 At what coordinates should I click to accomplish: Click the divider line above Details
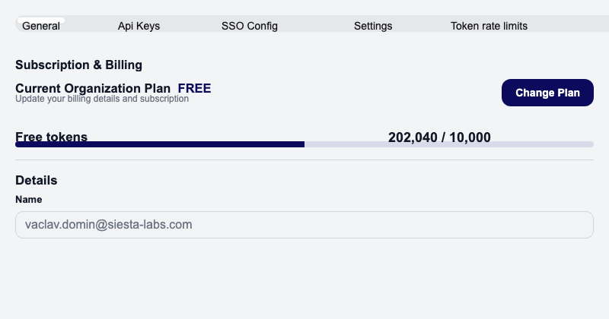pyautogui.click(x=304, y=159)
